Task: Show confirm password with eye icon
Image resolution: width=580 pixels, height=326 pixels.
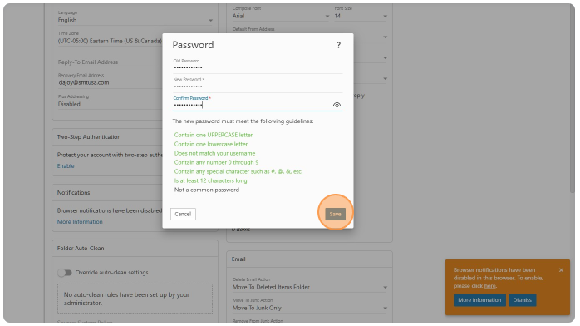Action: point(337,105)
